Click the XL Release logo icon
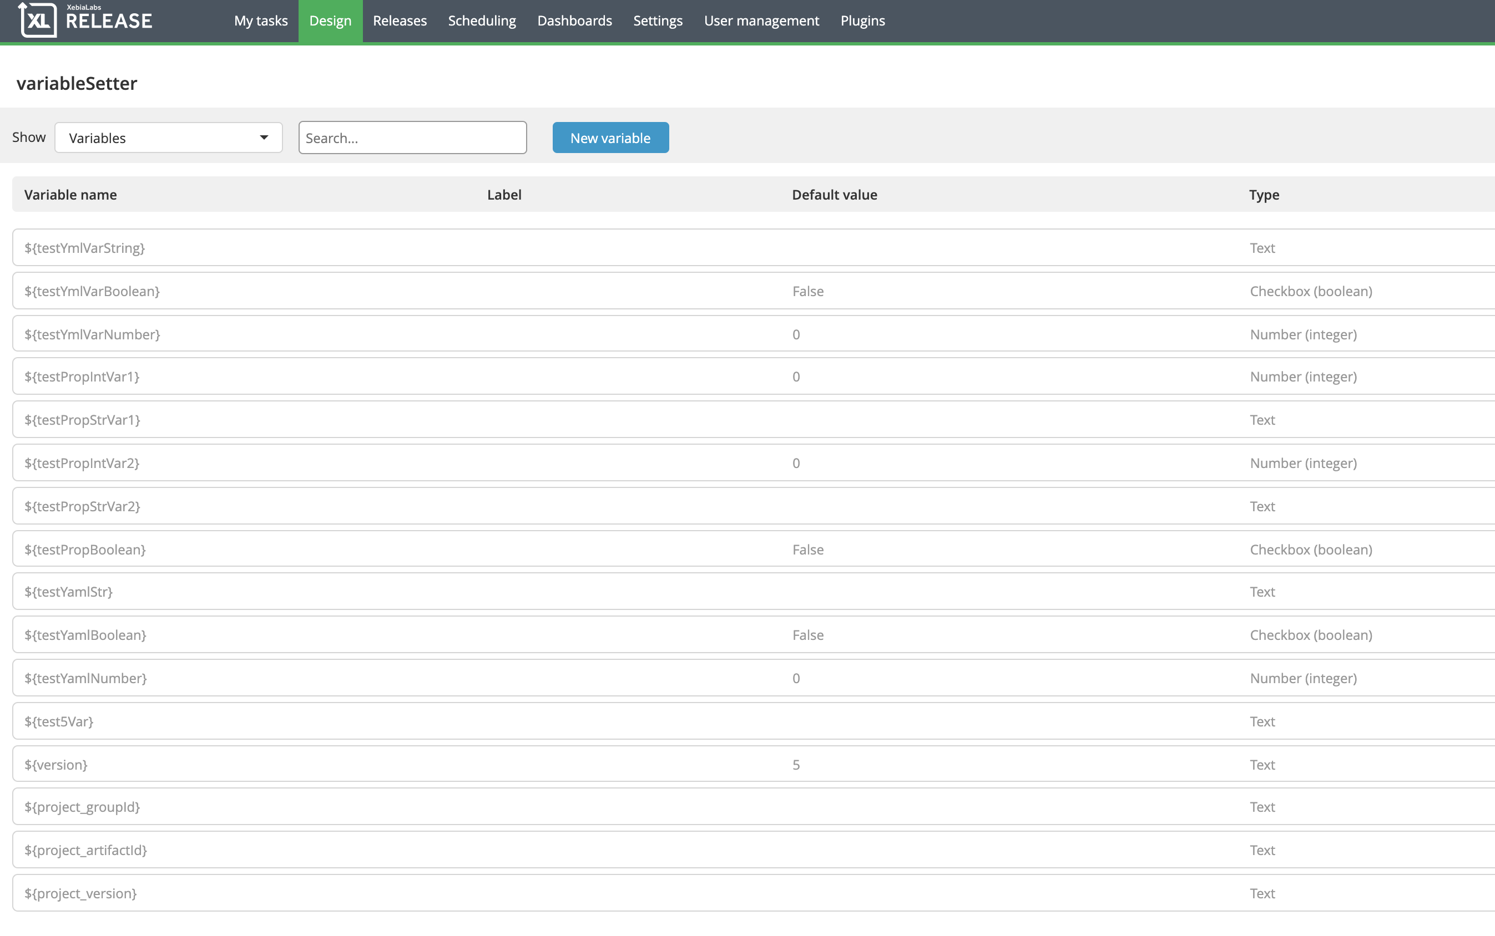 pos(37,21)
